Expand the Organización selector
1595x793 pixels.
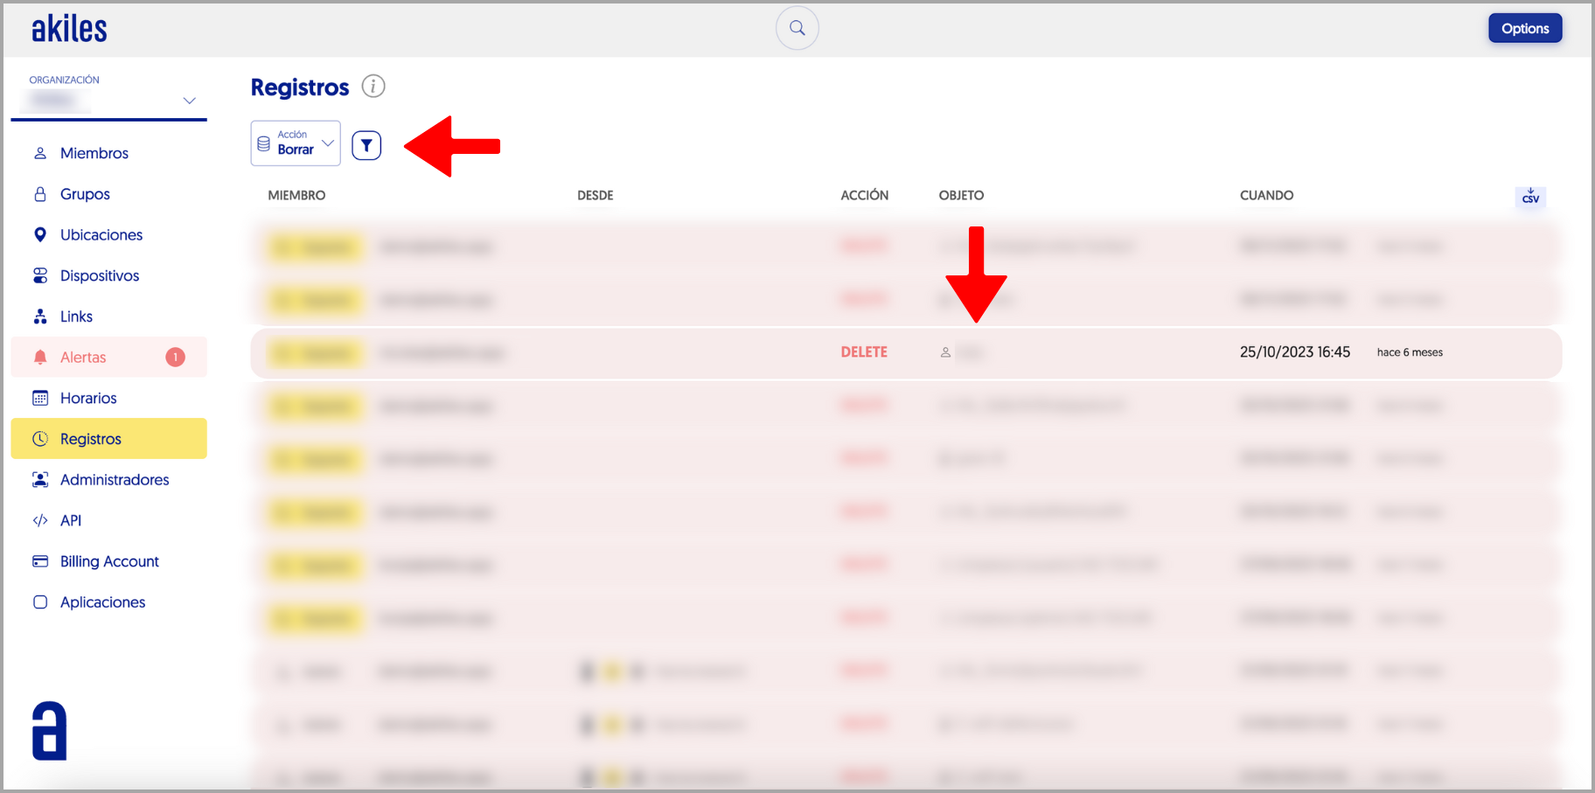(189, 101)
